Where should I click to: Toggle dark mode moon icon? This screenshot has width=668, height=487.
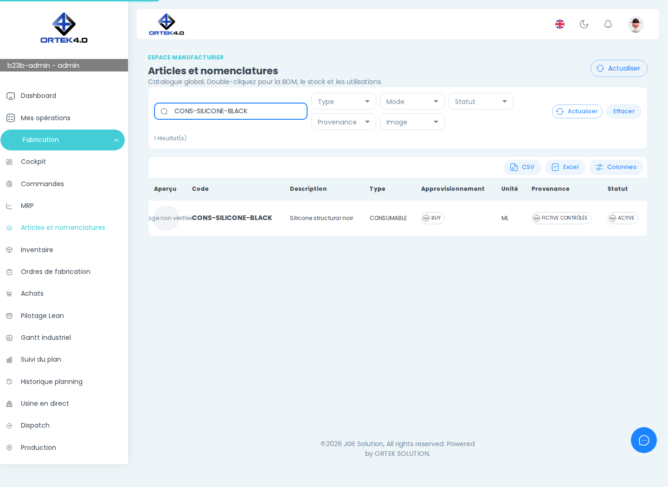click(584, 24)
